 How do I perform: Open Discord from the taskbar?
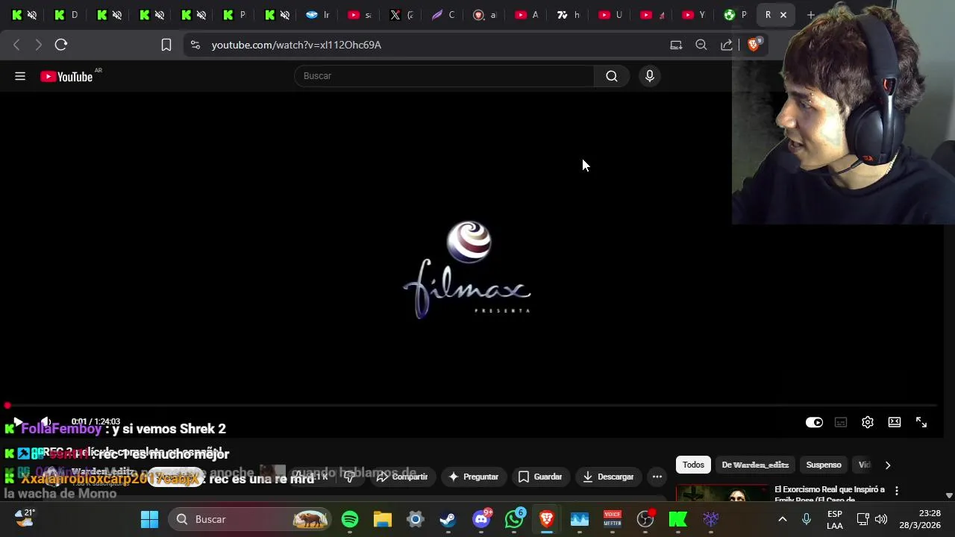482,519
